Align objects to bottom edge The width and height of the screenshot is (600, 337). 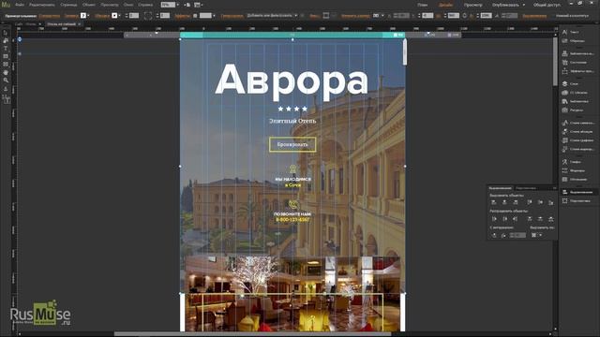coord(551,202)
